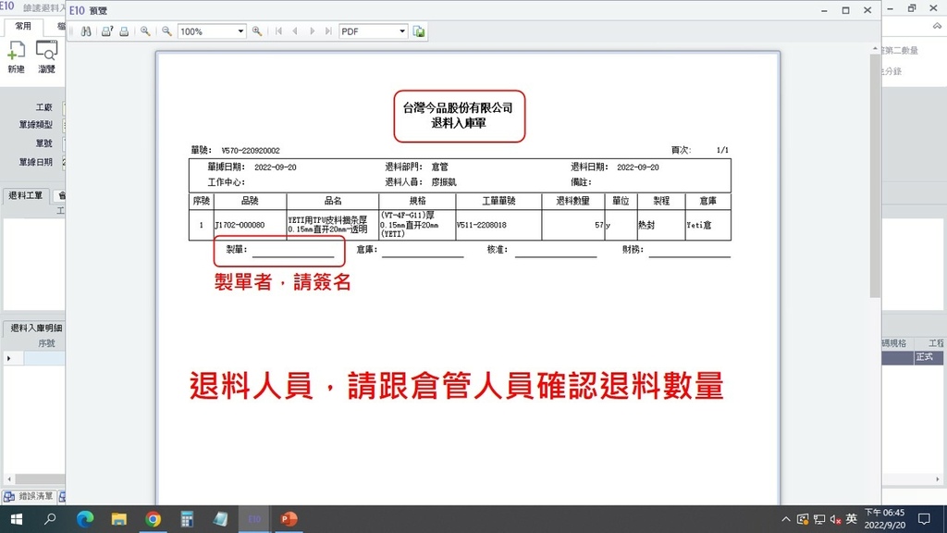Toggle the 英 input method indicator
The width and height of the screenshot is (947, 533).
852,518
